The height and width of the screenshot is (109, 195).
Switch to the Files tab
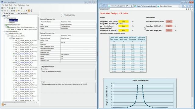click(18, 13)
